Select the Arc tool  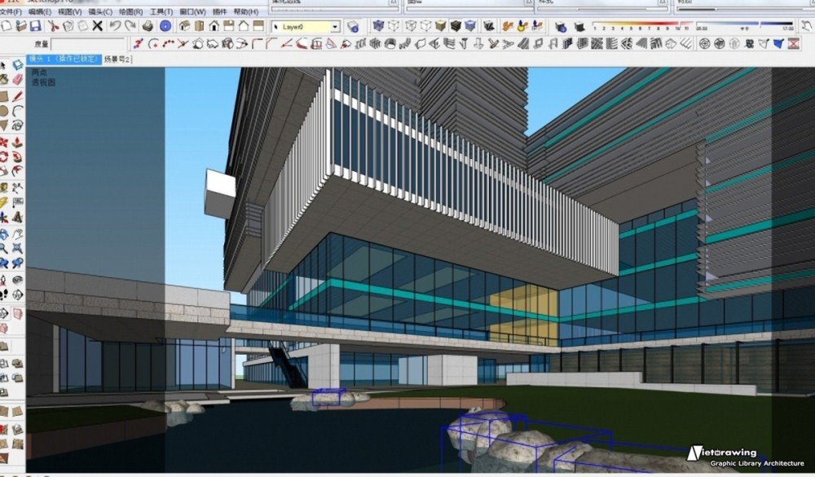click(18, 111)
